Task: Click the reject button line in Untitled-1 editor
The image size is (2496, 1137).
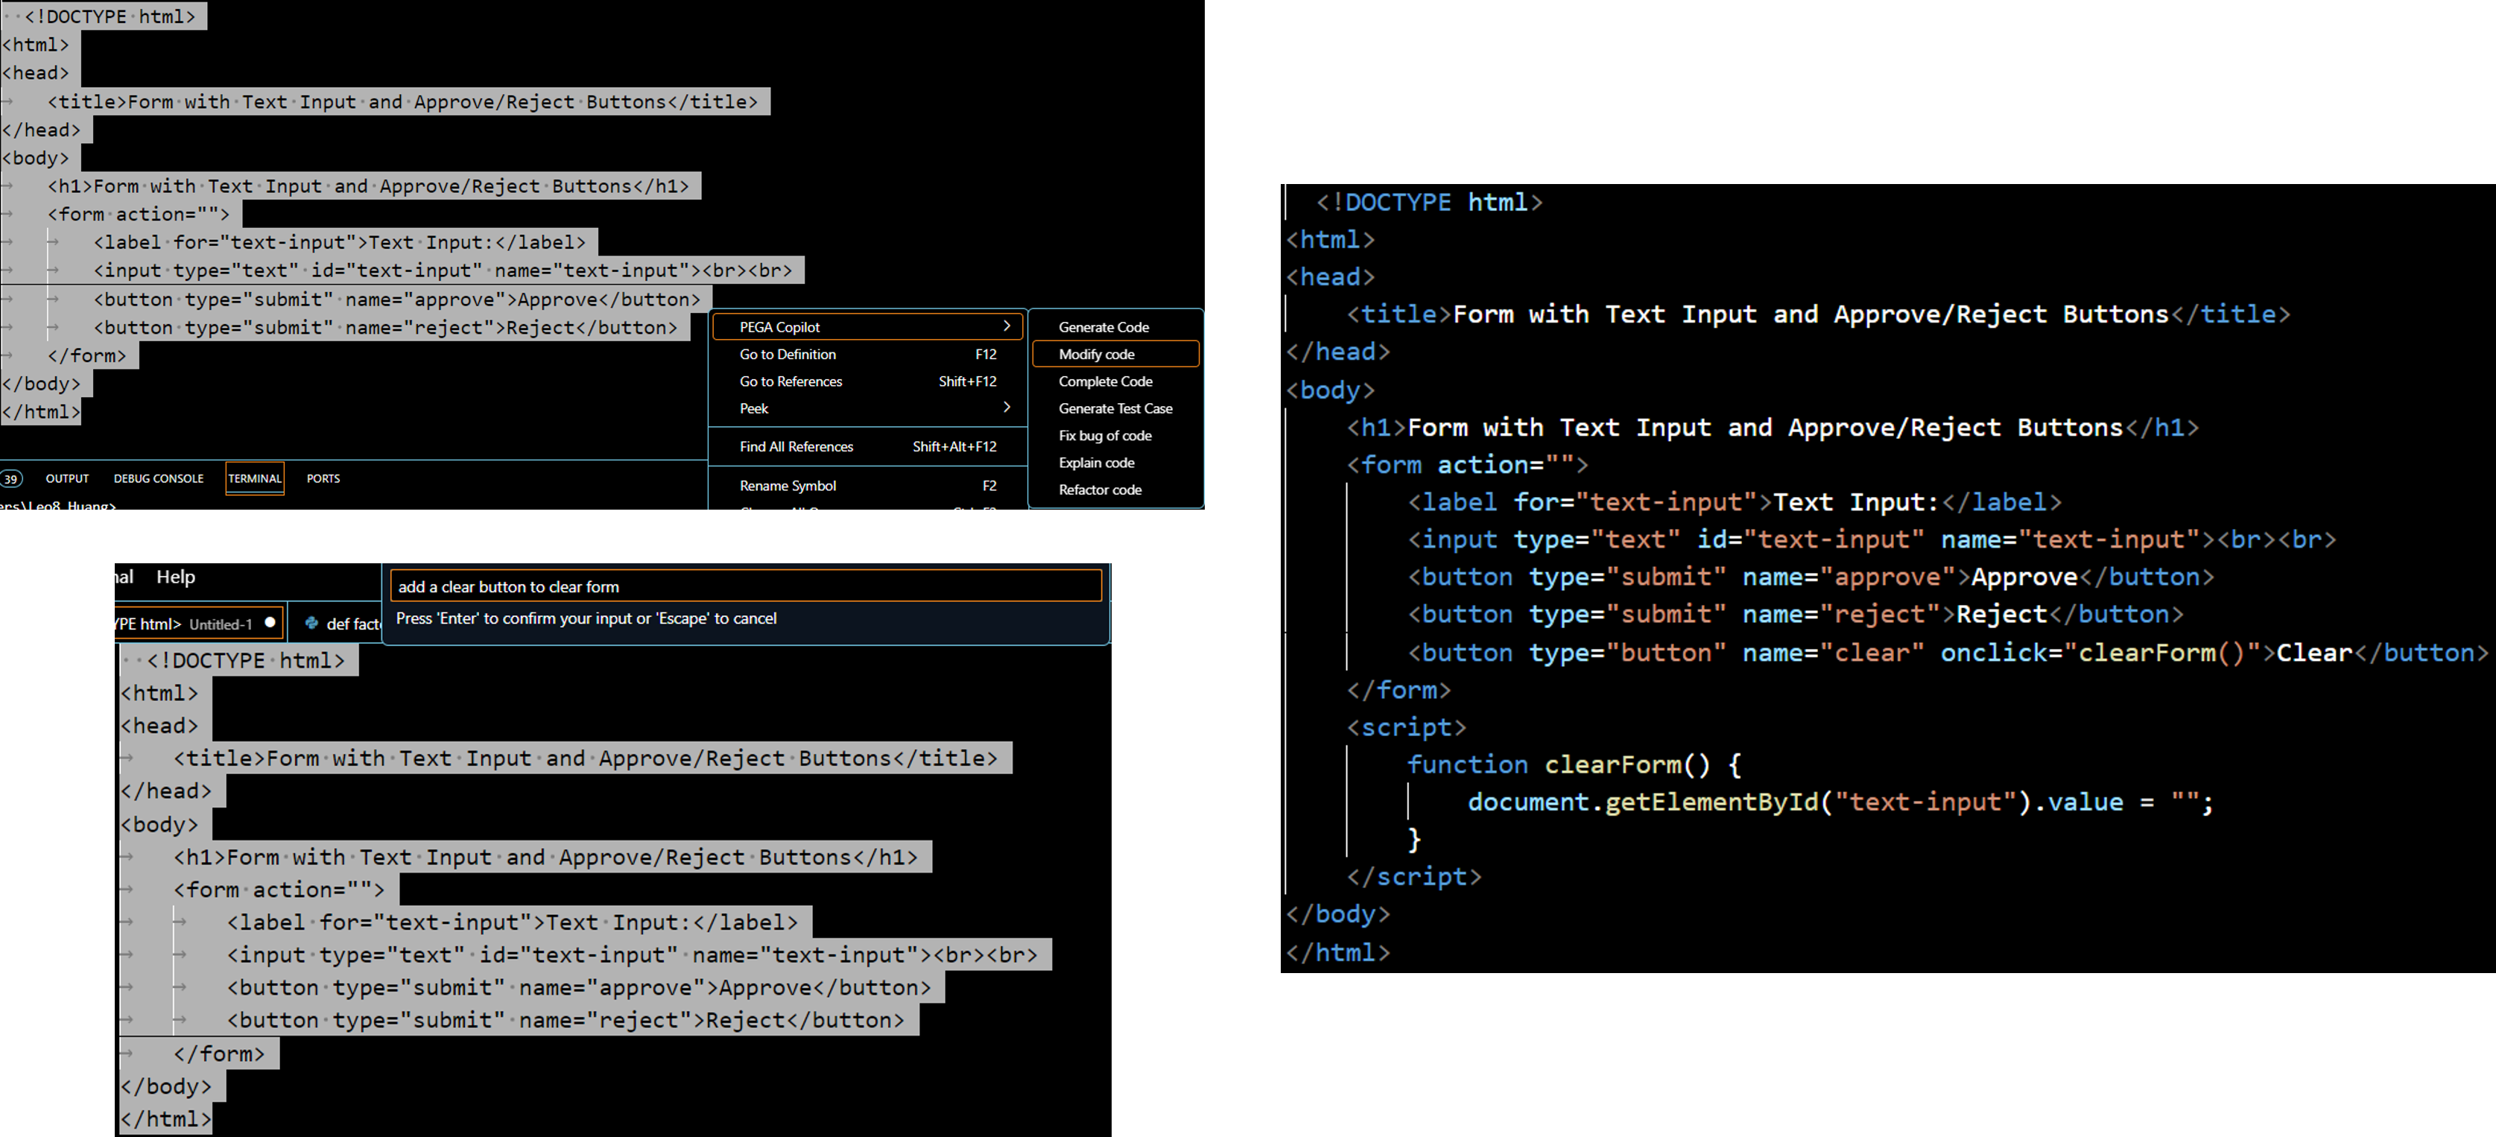Action: coord(566,1020)
